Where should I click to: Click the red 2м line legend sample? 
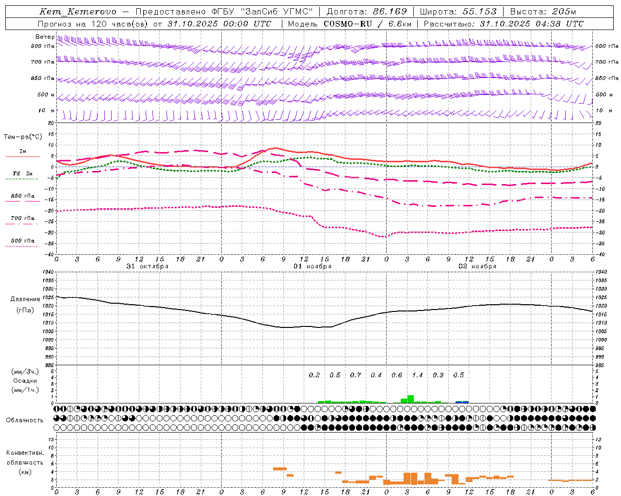(x=22, y=157)
